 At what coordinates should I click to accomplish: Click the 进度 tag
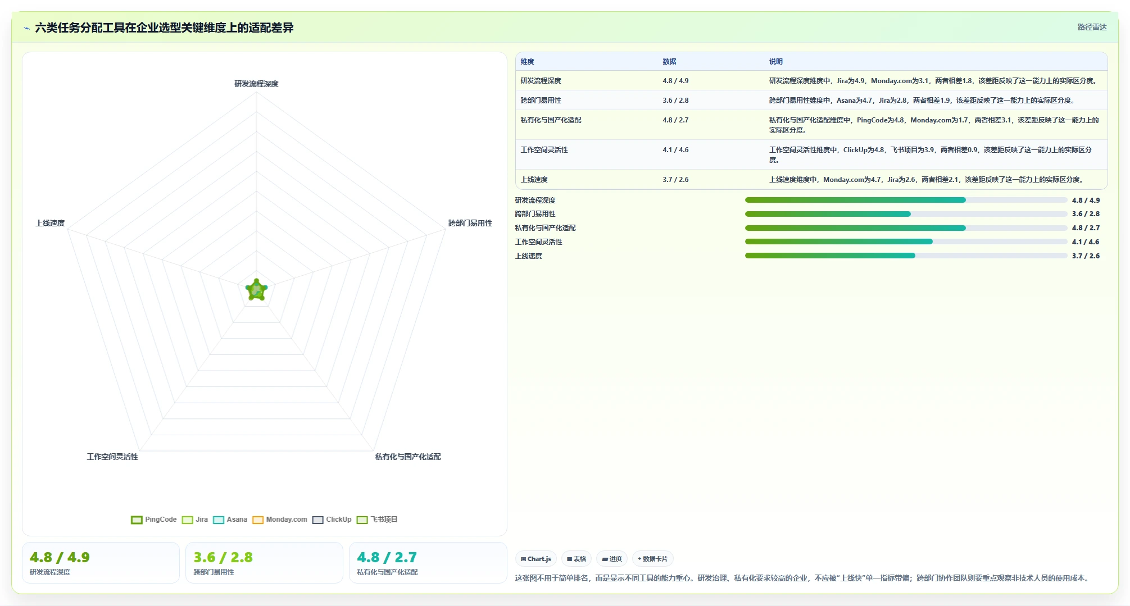[x=612, y=559]
